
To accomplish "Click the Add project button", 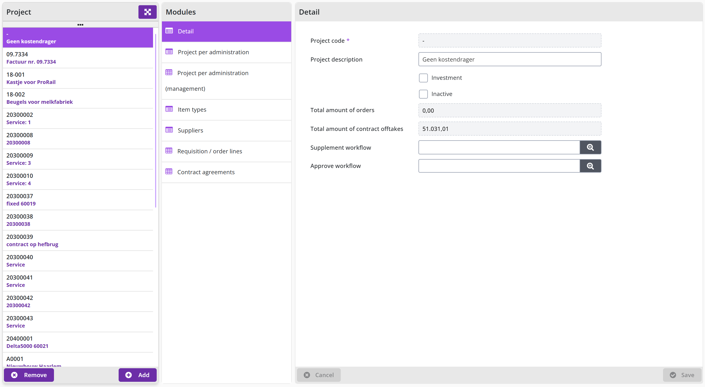I will point(137,375).
